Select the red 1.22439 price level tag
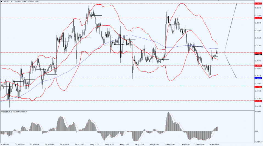263x146 pixels. 258,18
